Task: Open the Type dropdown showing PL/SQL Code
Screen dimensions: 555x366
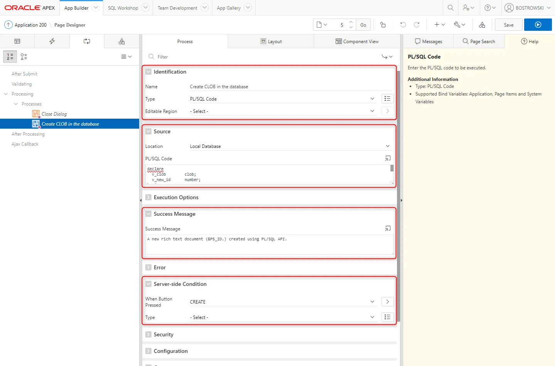Action: [282, 99]
